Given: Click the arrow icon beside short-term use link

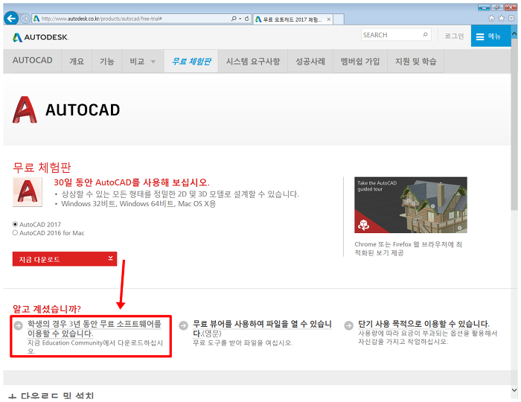Looking at the screenshot, I should click(348, 325).
